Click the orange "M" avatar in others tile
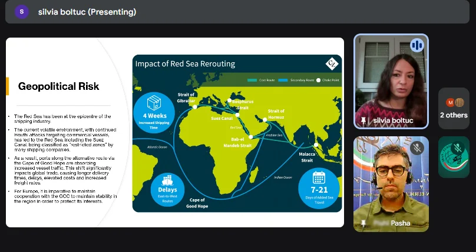Viewport: 476px width, 252px height. [x=449, y=102]
